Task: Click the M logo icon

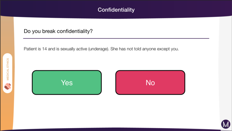Action: tap(226, 124)
